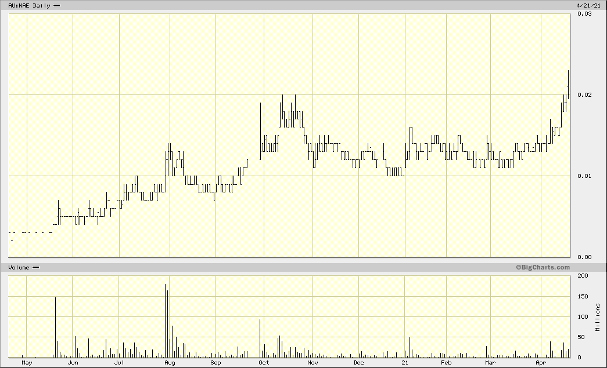Click the 0.03 price axis label
The height and width of the screenshot is (368, 607).
click(x=584, y=14)
